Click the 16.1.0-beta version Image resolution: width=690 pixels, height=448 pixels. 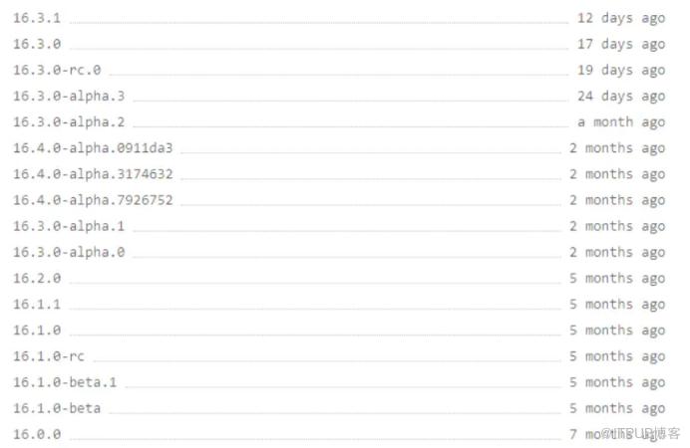point(57,408)
